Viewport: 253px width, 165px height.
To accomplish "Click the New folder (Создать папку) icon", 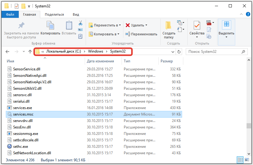I will (169, 25).
